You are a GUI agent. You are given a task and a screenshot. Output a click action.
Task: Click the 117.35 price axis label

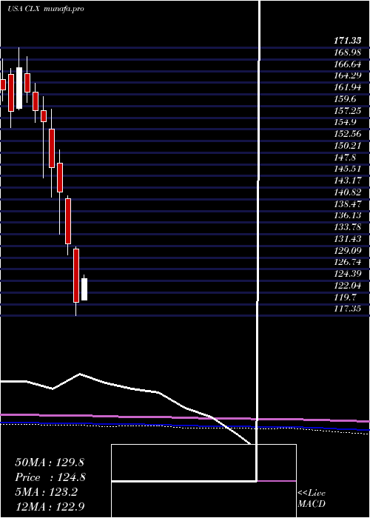tap(347, 309)
